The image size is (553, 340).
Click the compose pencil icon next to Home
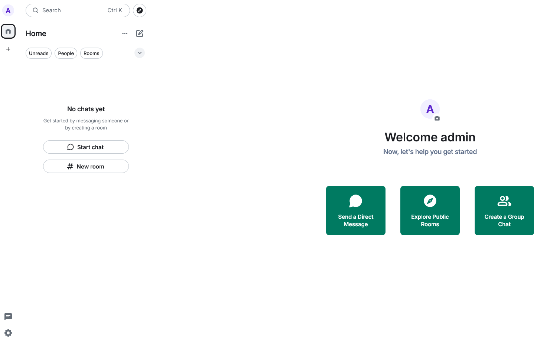[x=140, y=33]
